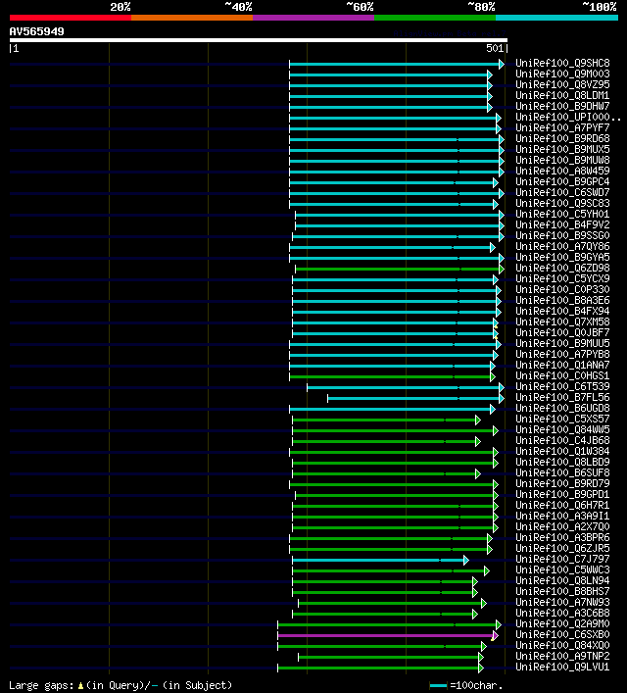627x693 pixels.
Task: Click the truncated UniRef100_UPI000.. label
Action: pos(568,117)
